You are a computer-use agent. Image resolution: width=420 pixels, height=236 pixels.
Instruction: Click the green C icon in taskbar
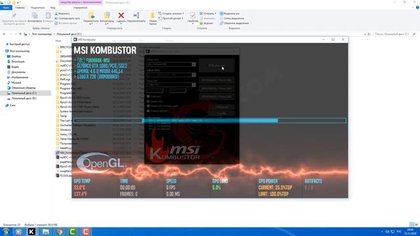click(x=73, y=231)
